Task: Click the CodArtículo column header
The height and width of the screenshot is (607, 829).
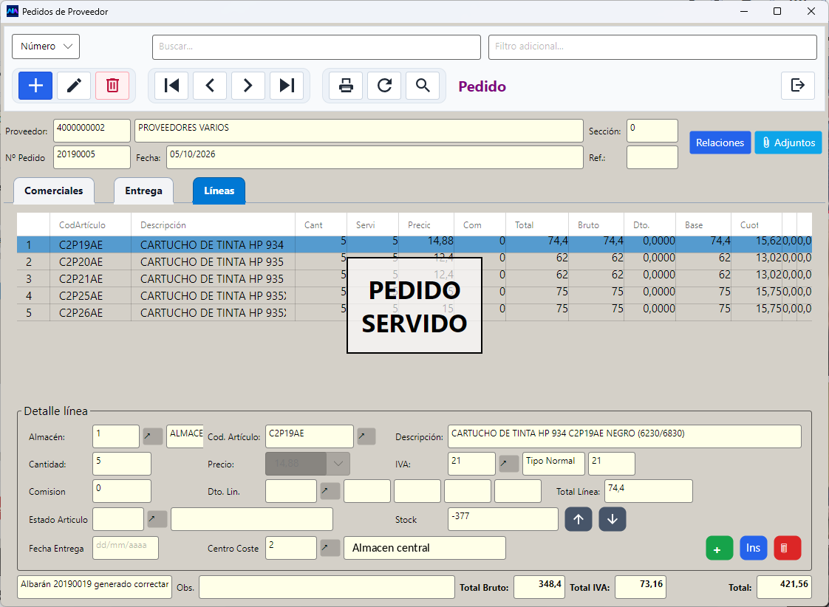Action: (90, 225)
